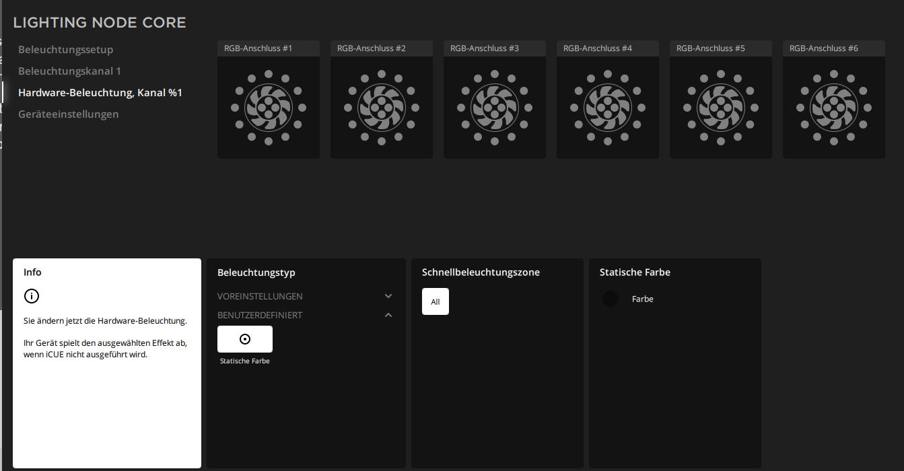This screenshot has width=904, height=471.
Task: Click the All quick lighting zone button
Action: [x=436, y=301]
